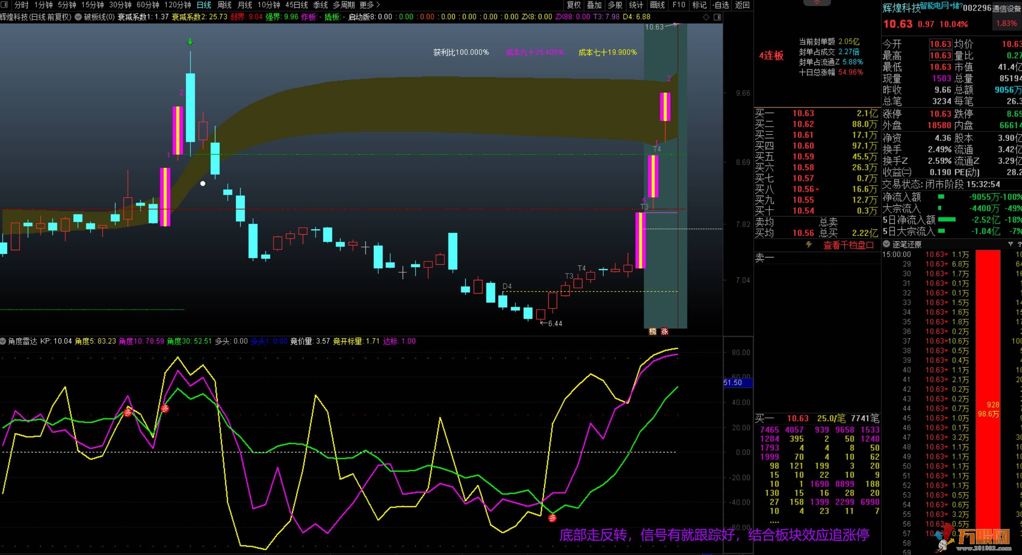Select the 45日线 period

(296, 5)
